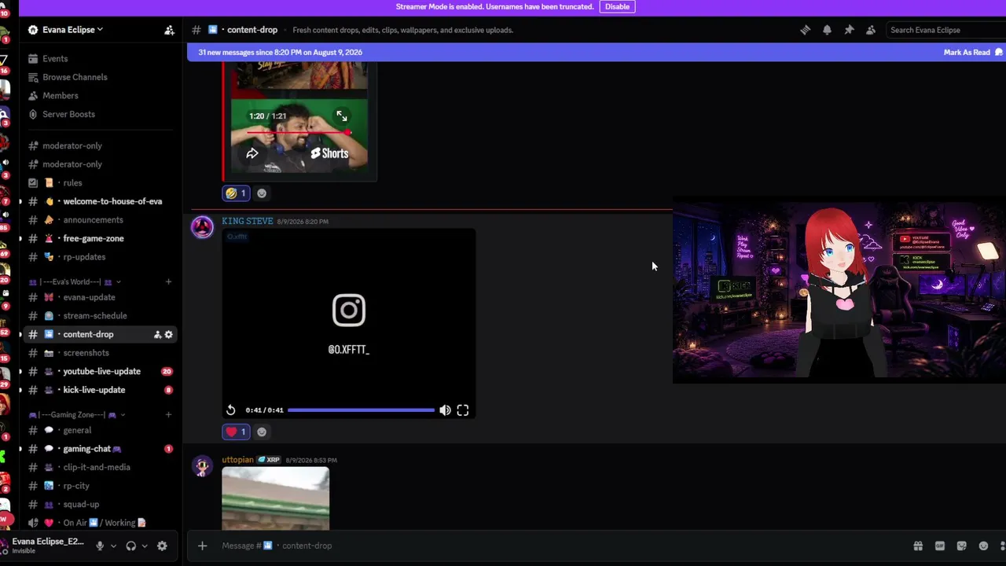Add reaction beside laughing emoji reaction
This screenshot has height=566, width=1006.
click(262, 193)
